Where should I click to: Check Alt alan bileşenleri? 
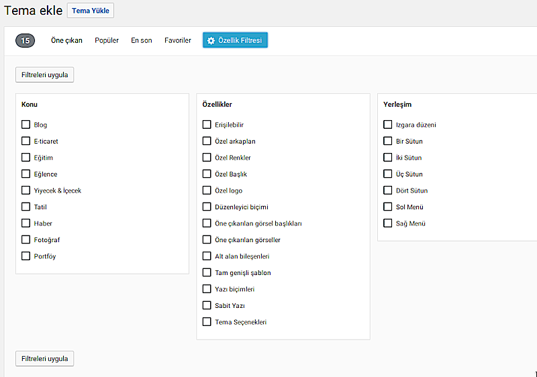tap(207, 256)
